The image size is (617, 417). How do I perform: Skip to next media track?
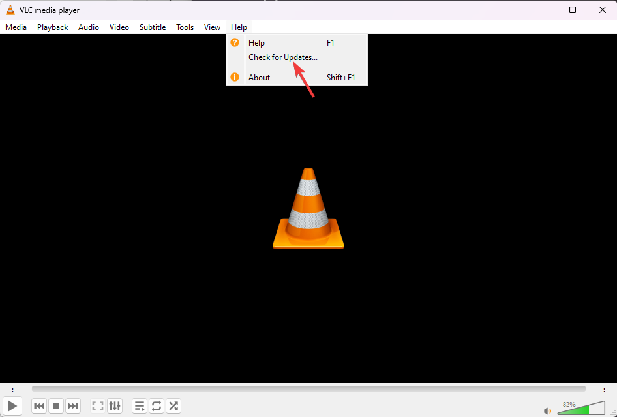tap(73, 406)
